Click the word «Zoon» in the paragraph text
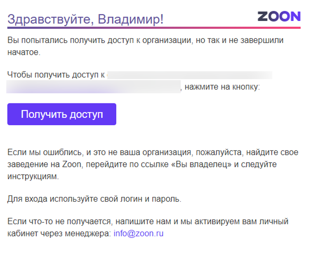 tap(72, 164)
